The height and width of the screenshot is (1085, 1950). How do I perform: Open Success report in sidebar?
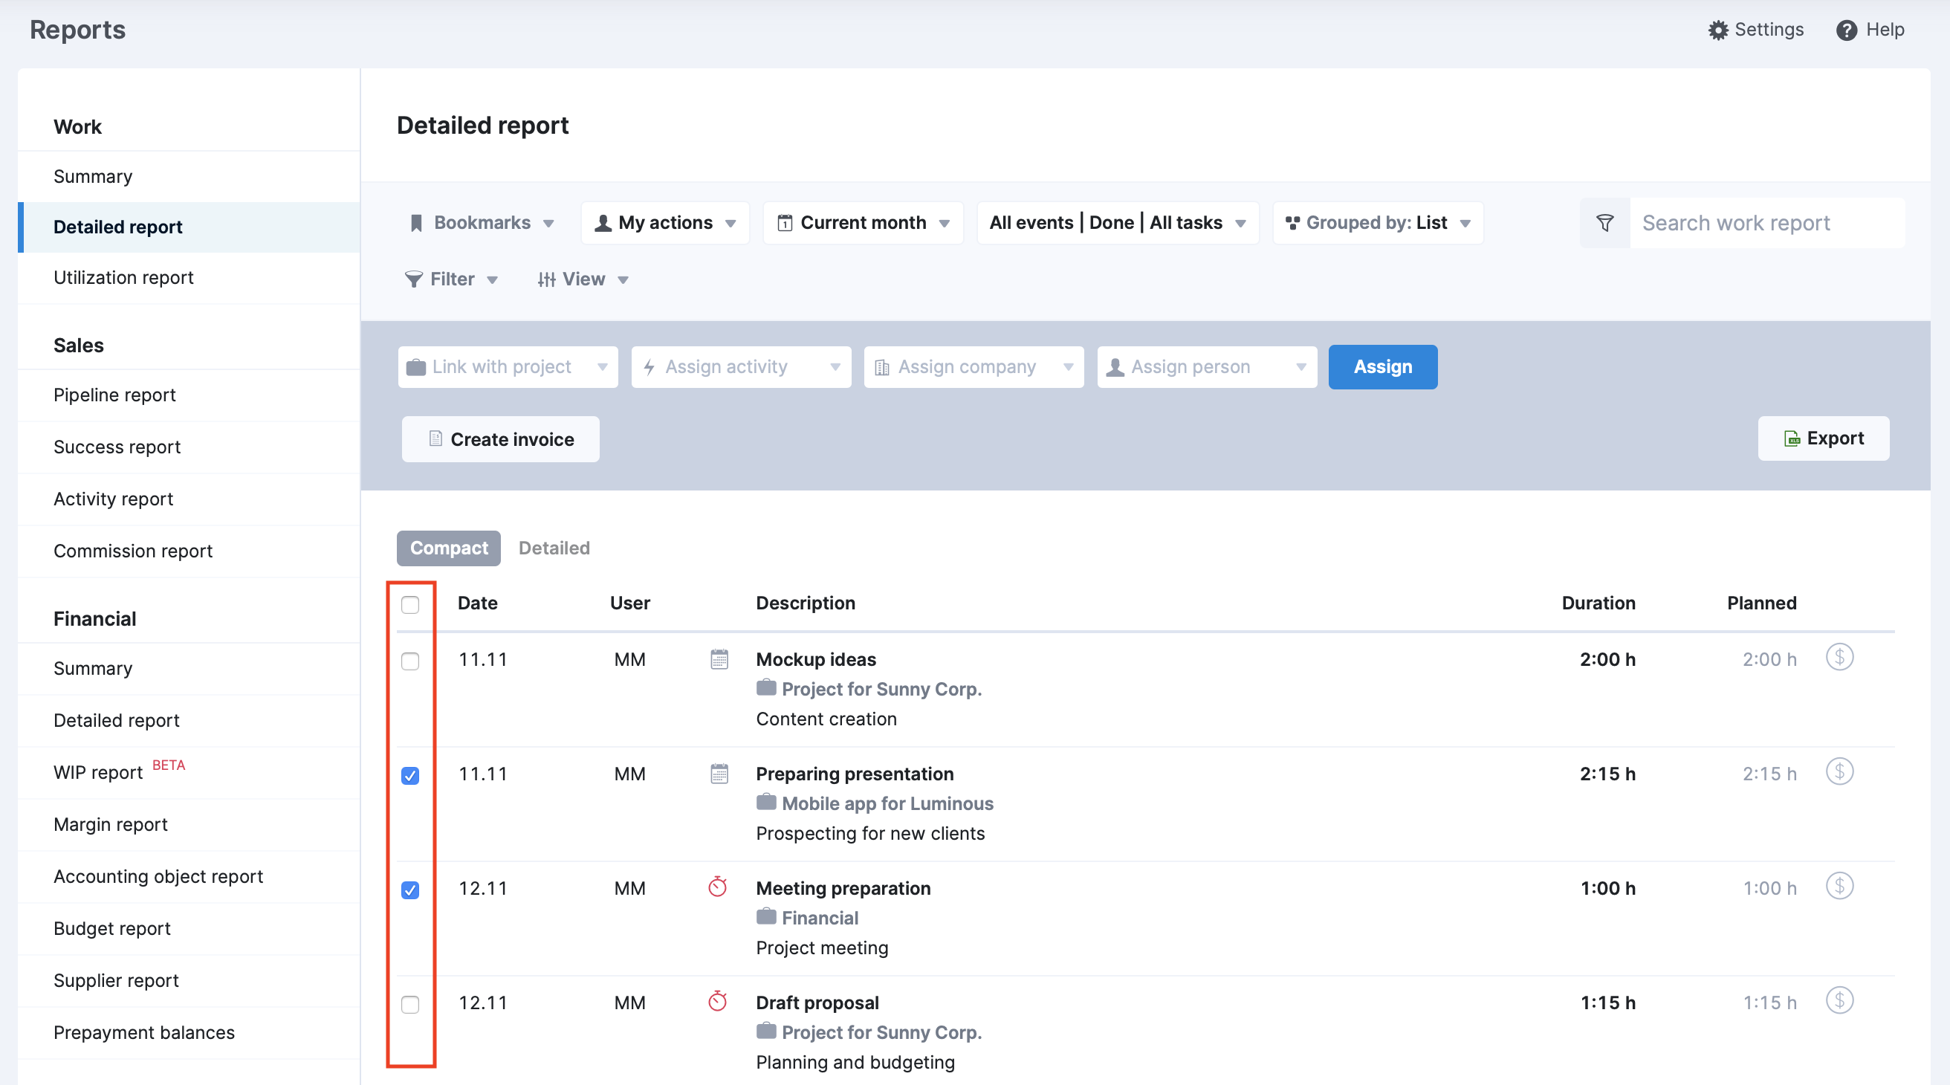click(189, 447)
